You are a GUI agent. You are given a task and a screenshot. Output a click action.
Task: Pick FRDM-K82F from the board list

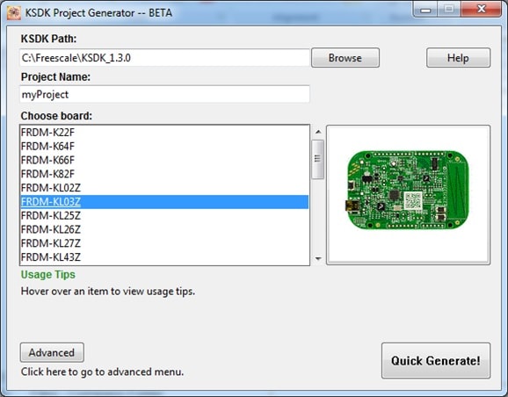164,174
